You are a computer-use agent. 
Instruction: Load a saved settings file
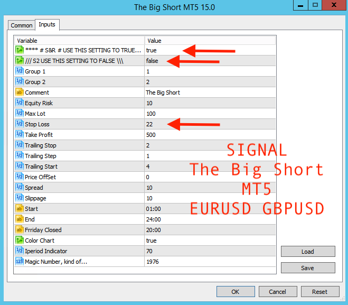click(308, 251)
